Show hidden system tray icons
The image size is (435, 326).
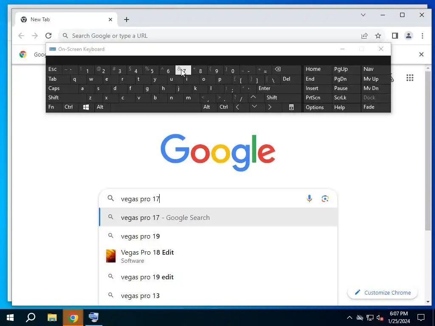(350, 318)
